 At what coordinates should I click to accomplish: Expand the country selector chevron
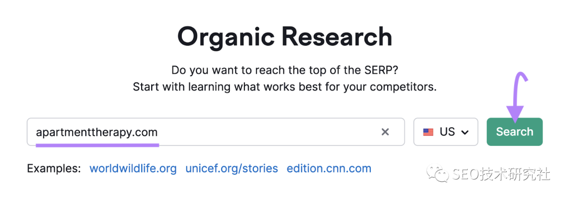point(465,132)
